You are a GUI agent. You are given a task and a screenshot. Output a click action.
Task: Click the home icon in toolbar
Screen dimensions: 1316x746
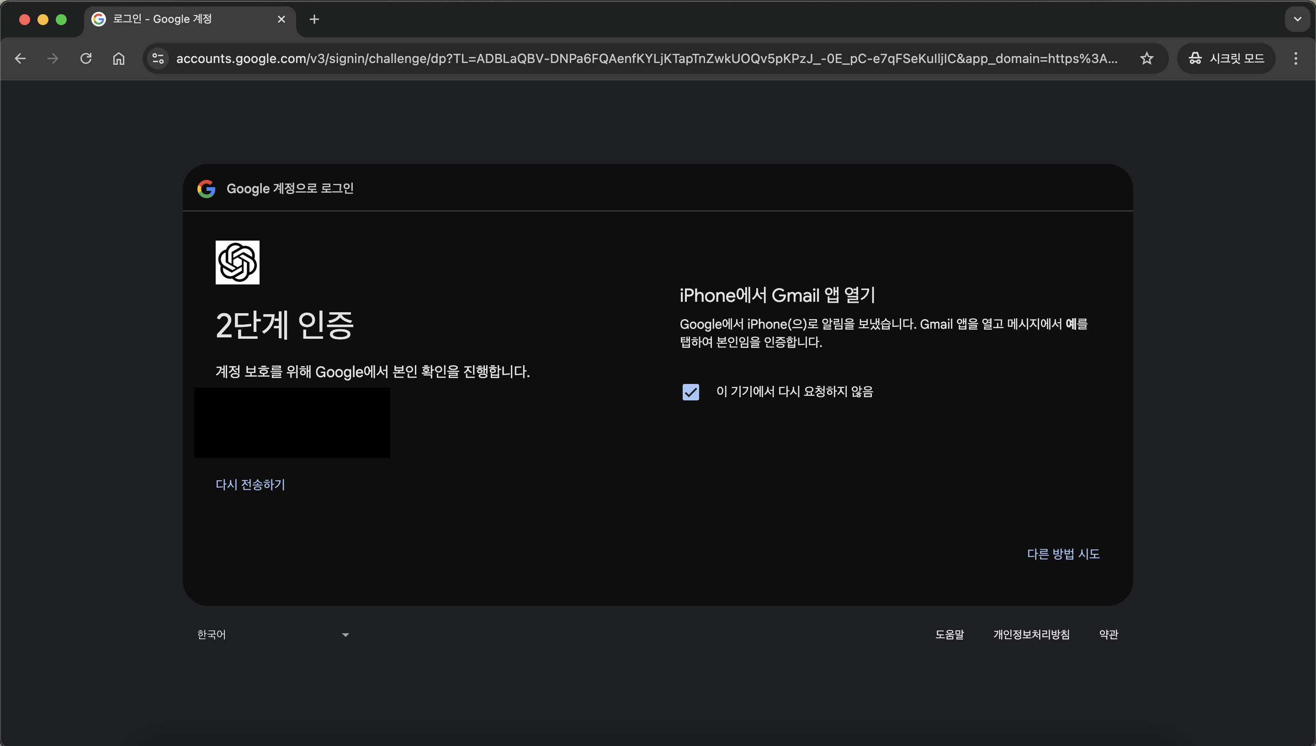tap(118, 58)
